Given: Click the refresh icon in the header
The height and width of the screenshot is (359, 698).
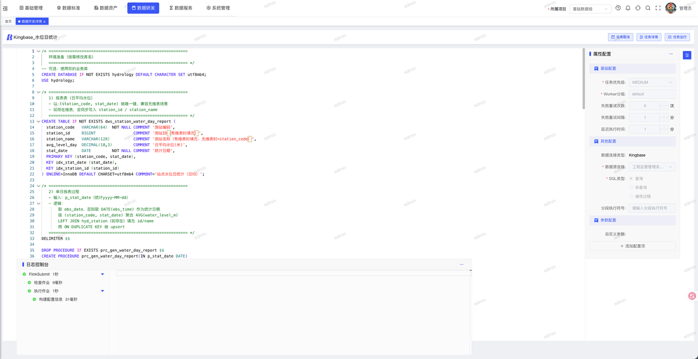Looking at the screenshot, I should 637,8.
